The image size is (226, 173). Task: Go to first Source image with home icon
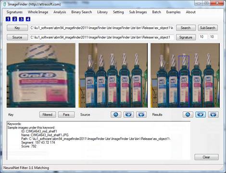[116, 115]
